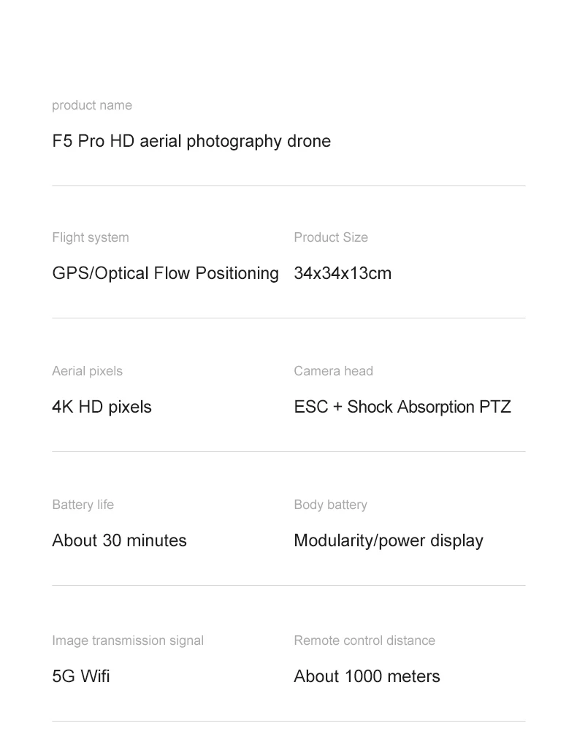Select 'About 30 minutes' value

[x=119, y=540]
